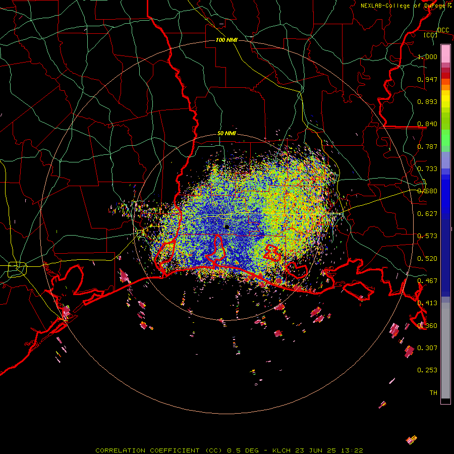Click the 0.413 scale value

(427, 303)
